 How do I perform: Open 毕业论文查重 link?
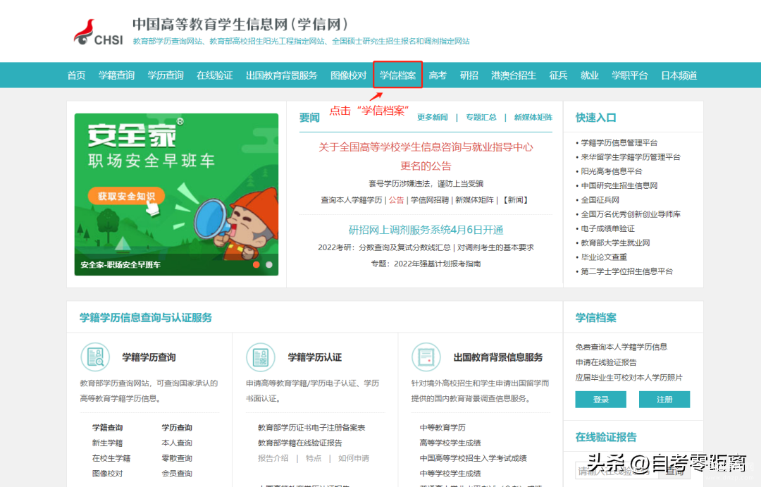click(x=605, y=257)
